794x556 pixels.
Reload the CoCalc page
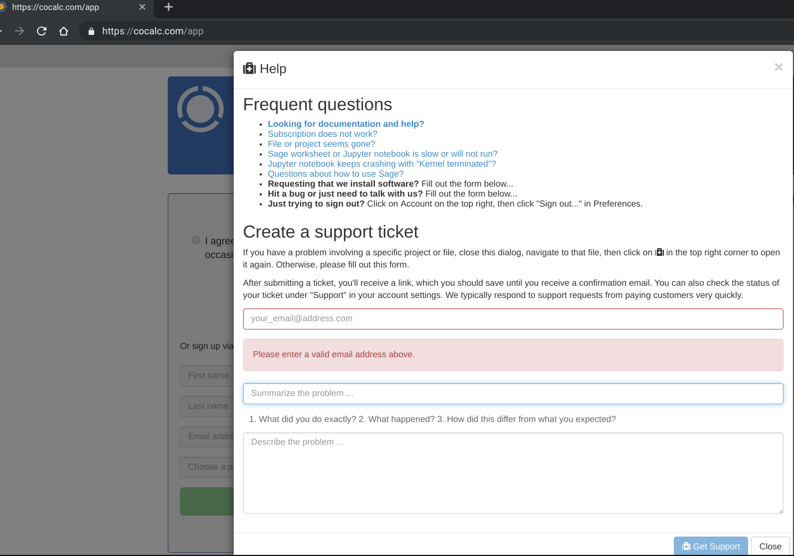point(41,31)
